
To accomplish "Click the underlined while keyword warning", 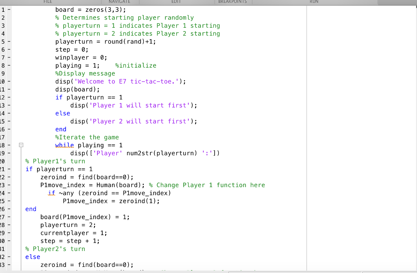I will [x=64, y=145].
